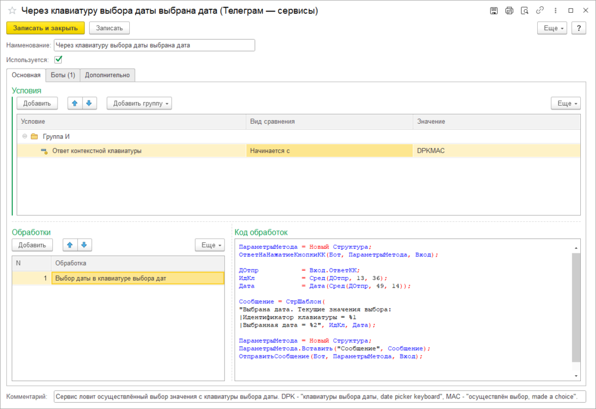
Task: Open the Добавить группу dropdown
Action: click(139, 103)
